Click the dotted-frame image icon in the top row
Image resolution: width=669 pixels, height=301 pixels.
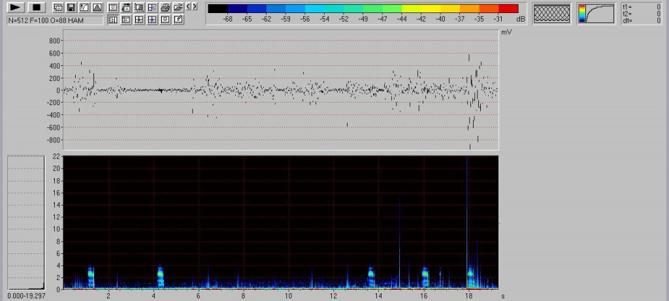click(x=139, y=7)
